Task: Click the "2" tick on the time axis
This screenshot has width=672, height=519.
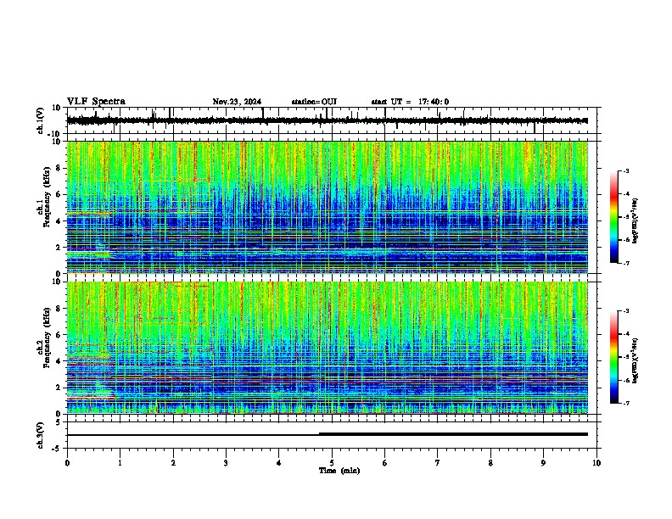Action: click(173, 463)
